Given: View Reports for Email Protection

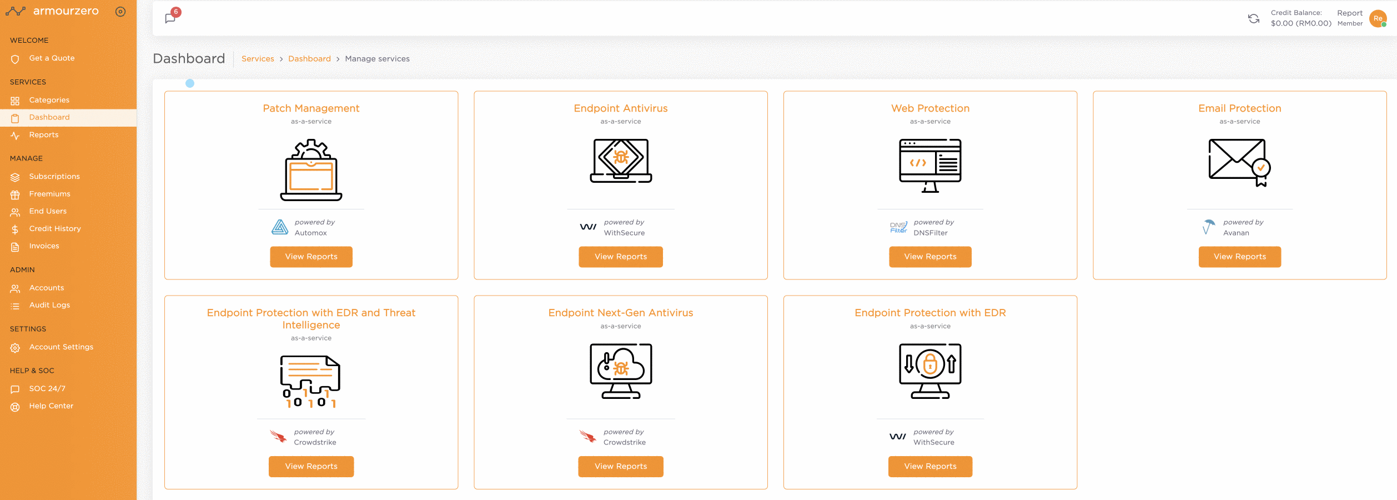Looking at the screenshot, I should click(1240, 257).
